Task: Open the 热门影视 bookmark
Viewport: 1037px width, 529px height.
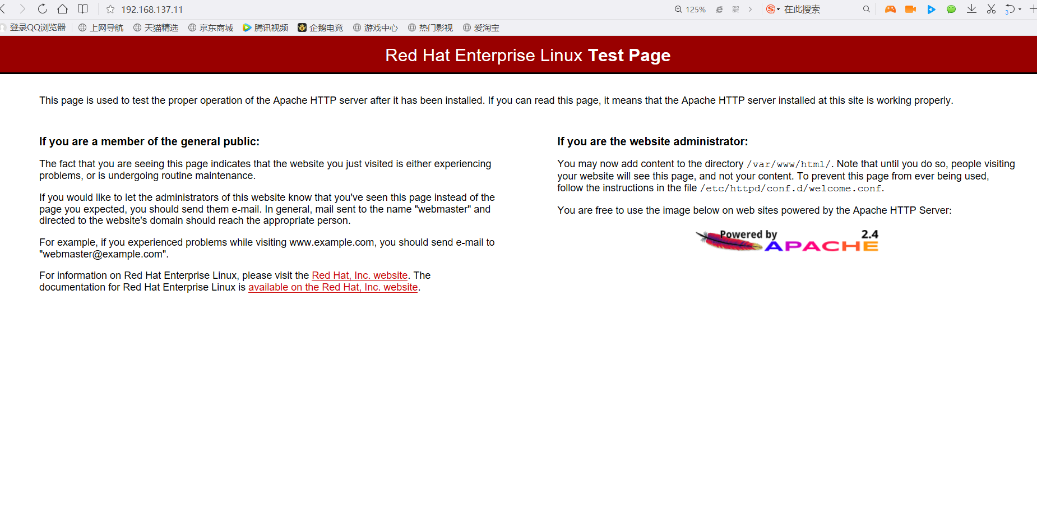Action: point(430,27)
